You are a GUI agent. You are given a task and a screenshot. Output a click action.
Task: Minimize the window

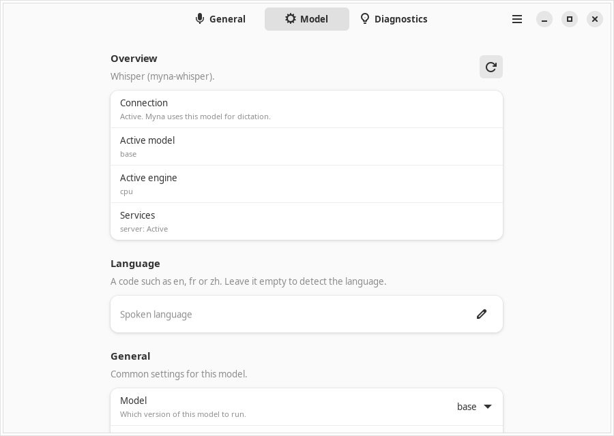(544, 19)
